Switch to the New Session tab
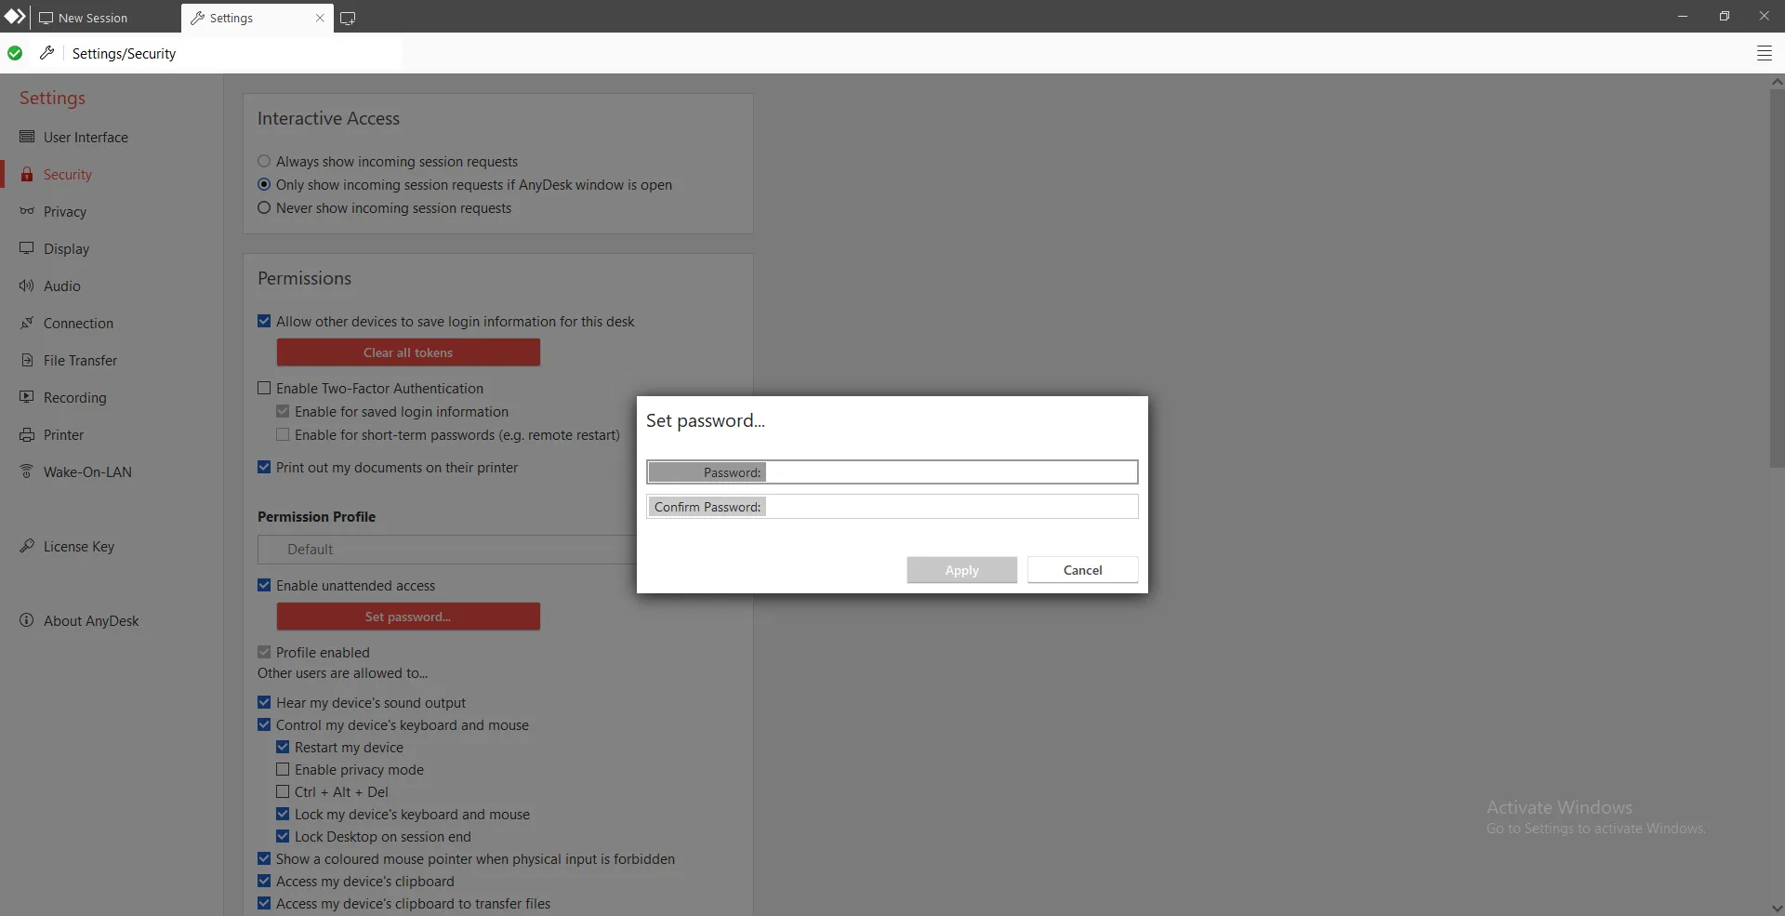The height and width of the screenshot is (916, 1785). coord(93,18)
